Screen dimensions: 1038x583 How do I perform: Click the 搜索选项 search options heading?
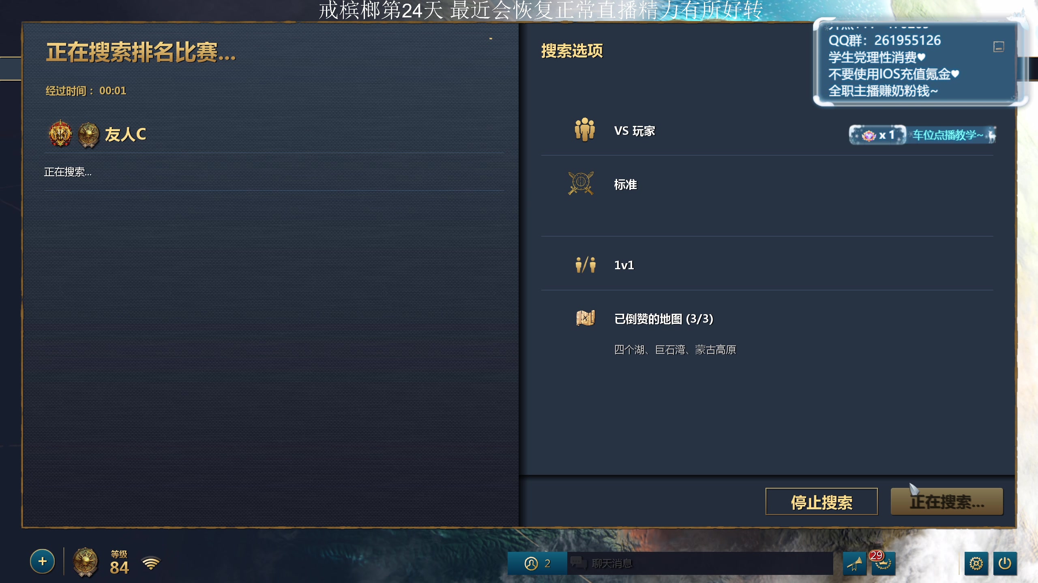(x=572, y=51)
